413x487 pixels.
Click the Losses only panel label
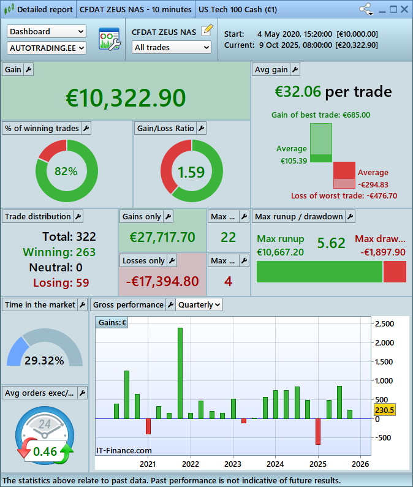click(143, 260)
